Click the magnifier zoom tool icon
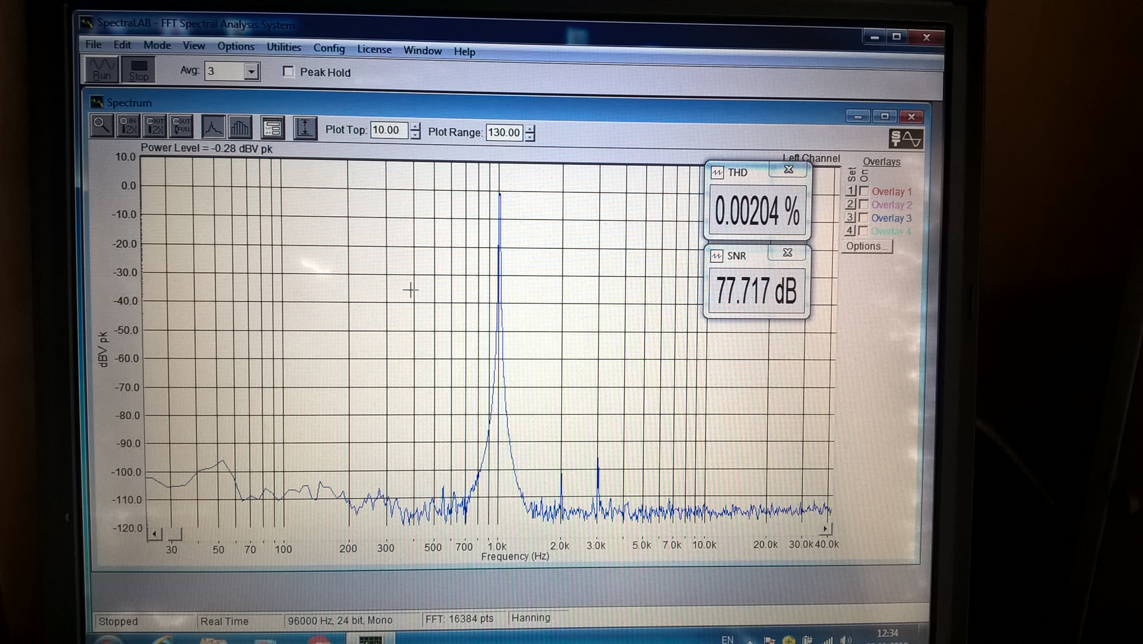Screen dimensions: 1143x644 [x=102, y=126]
